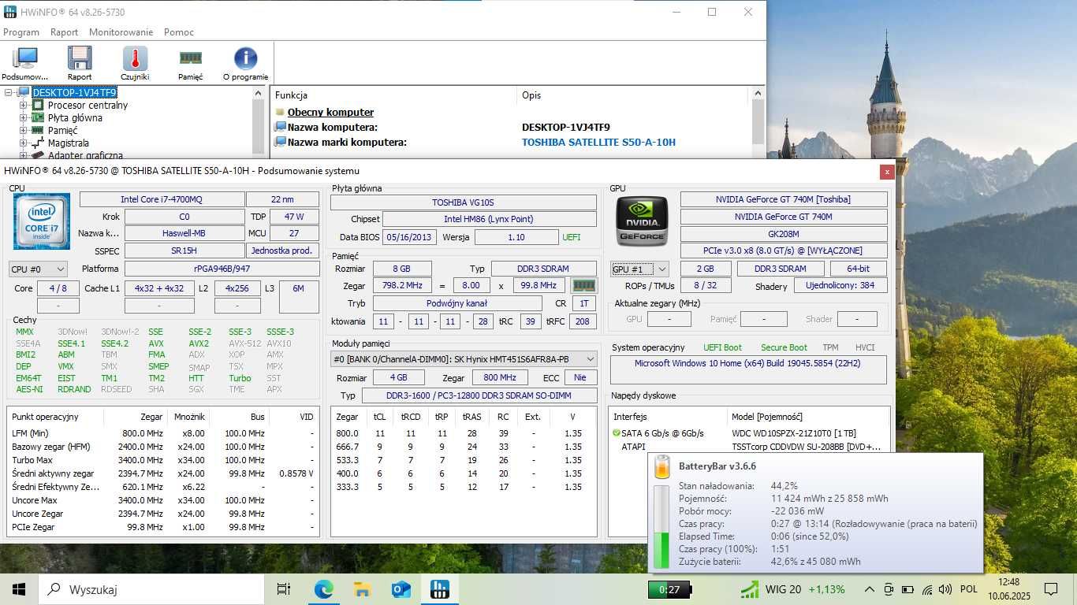1077x605 pixels.
Task: Click the Intel HM86 (Lynx Point) chipset field
Action: pyautogui.click(x=489, y=219)
